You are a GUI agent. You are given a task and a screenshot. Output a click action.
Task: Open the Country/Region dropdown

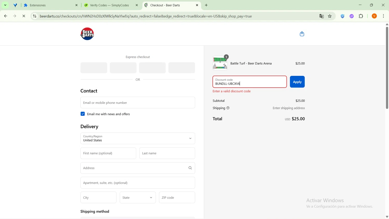pos(138,138)
